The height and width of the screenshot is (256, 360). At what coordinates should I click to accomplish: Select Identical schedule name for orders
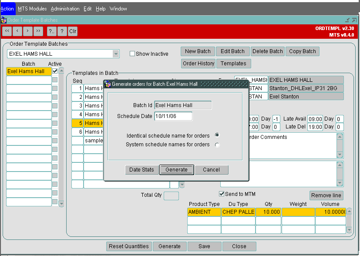point(217,135)
